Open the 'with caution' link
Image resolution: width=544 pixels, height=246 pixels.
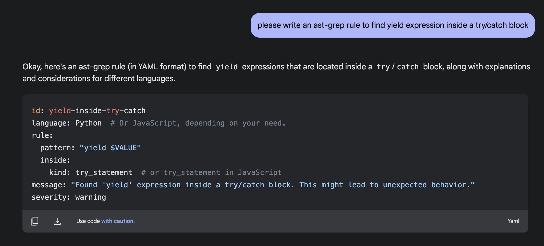pos(118,221)
